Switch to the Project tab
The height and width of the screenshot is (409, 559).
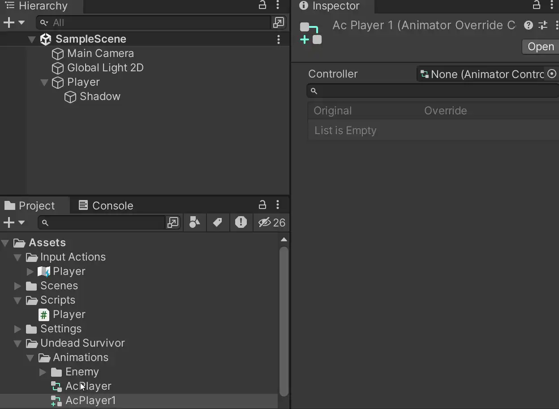point(35,205)
